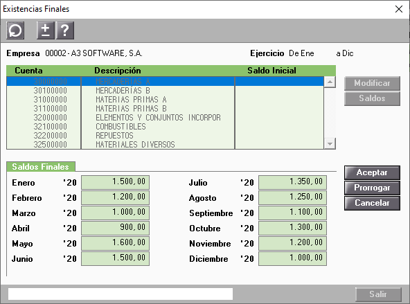Click description MATERIAS PRIMAS B
The image size is (410, 304).
(x=131, y=109)
